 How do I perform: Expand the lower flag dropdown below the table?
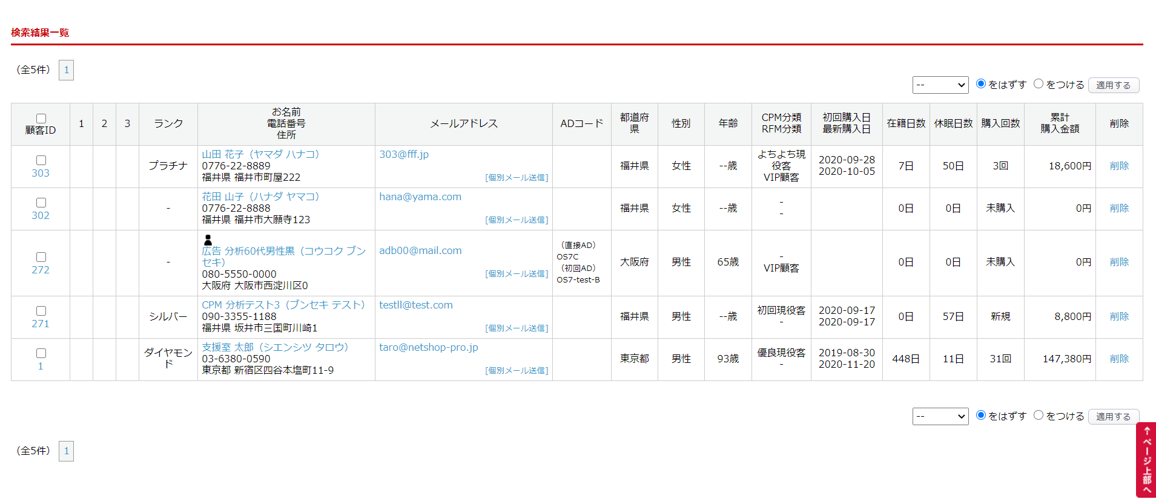coord(940,416)
